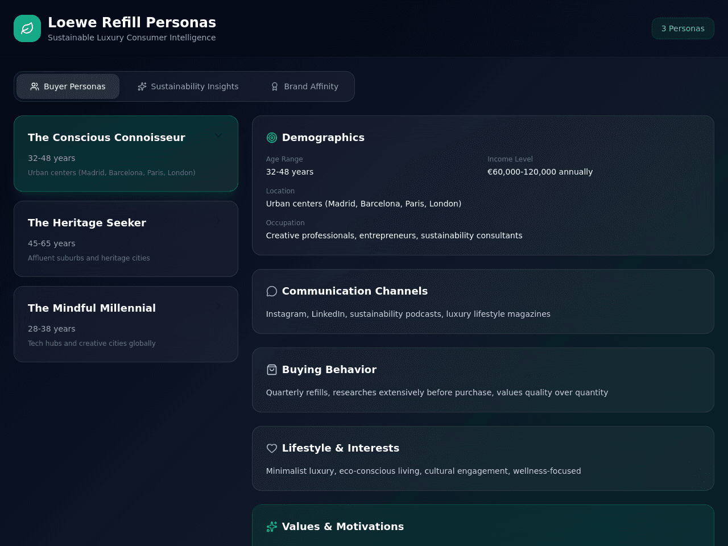Click the Buyer Personas people icon
Image resolution: width=728 pixels, height=546 pixels.
35,86
